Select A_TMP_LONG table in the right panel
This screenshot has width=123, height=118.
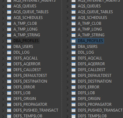pyautogui.click(x=90, y=29)
